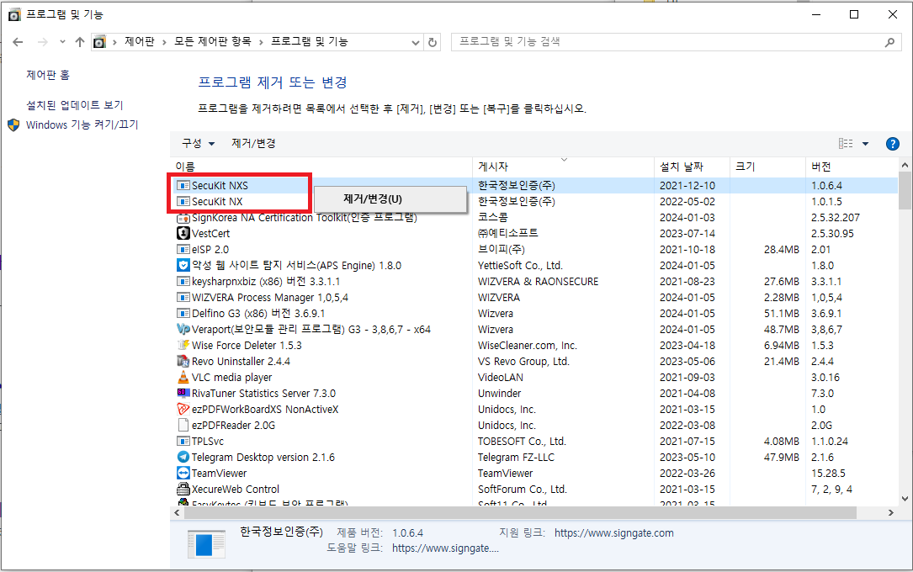This screenshot has height=572, width=913.
Task: Expand the address bar dropdown chevron
Action: [417, 41]
